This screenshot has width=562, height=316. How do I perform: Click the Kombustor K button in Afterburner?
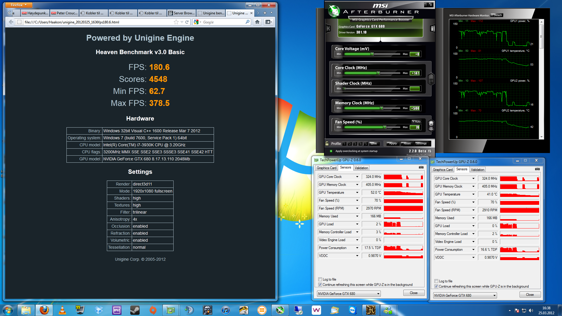328,29
